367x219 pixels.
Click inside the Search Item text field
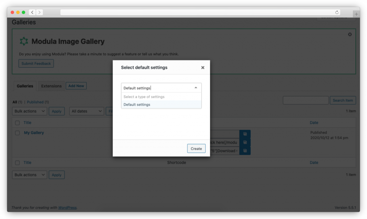pos(305,100)
